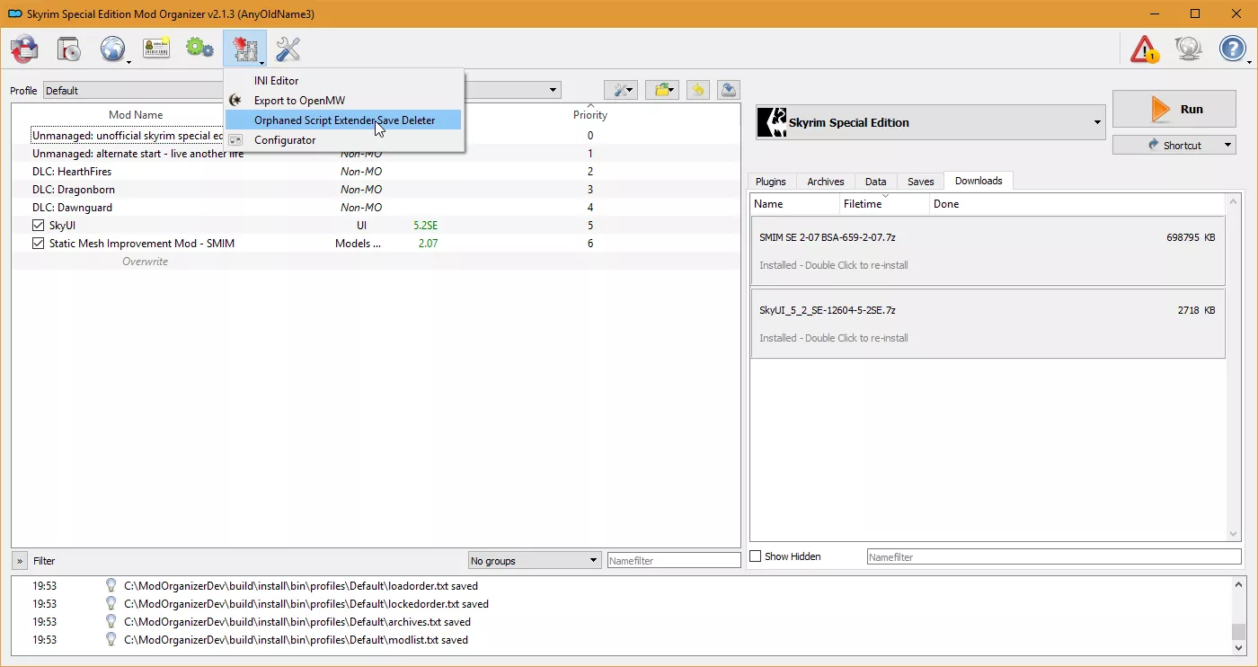The height and width of the screenshot is (667, 1258).
Task: Select the SMIM SE 2-07 BSA download entry
Action: point(988,251)
